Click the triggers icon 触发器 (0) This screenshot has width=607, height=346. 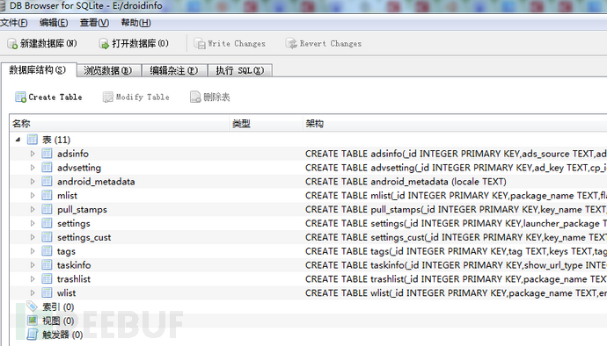[x=33, y=335]
